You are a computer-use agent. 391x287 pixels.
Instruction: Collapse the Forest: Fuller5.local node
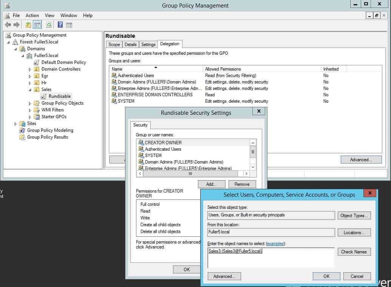pos(8,42)
